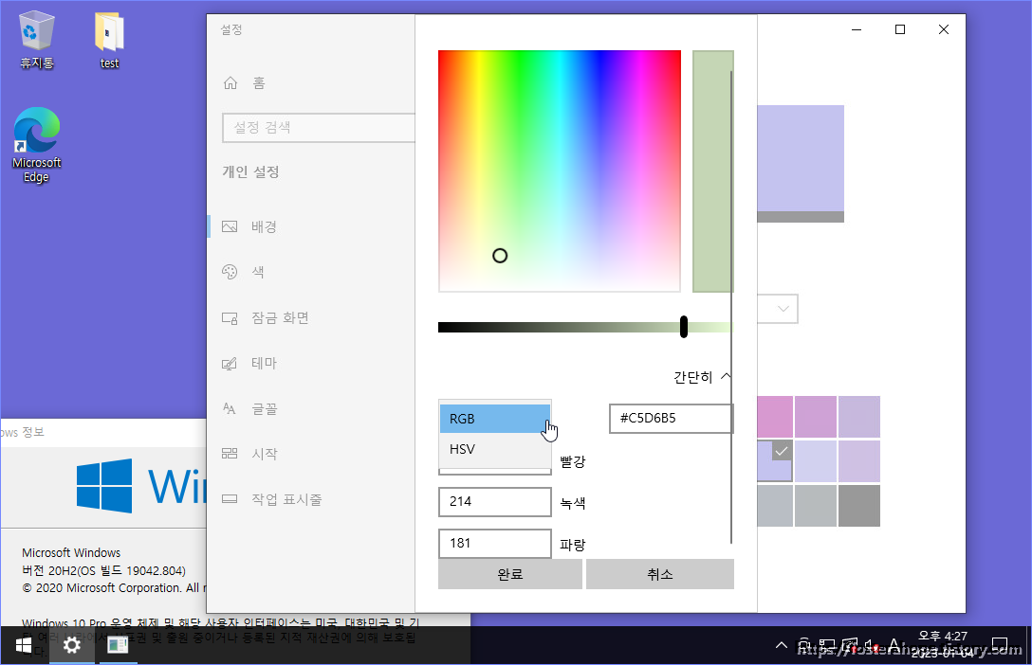Close the Settings window
This screenshot has height=665, width=1032.
pos(943,29)
